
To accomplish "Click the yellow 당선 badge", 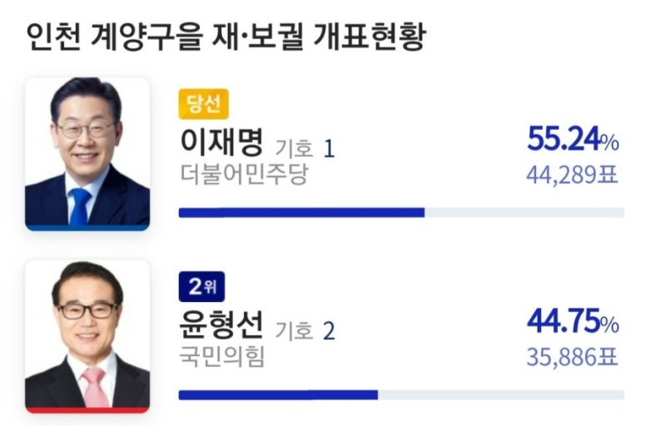I will click(x=202, y=105).
